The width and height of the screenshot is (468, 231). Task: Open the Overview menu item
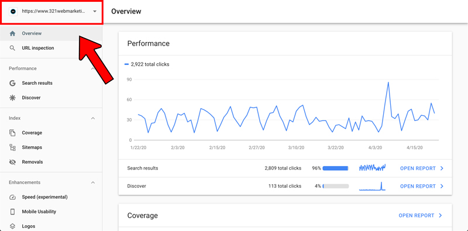pos(51,33)
